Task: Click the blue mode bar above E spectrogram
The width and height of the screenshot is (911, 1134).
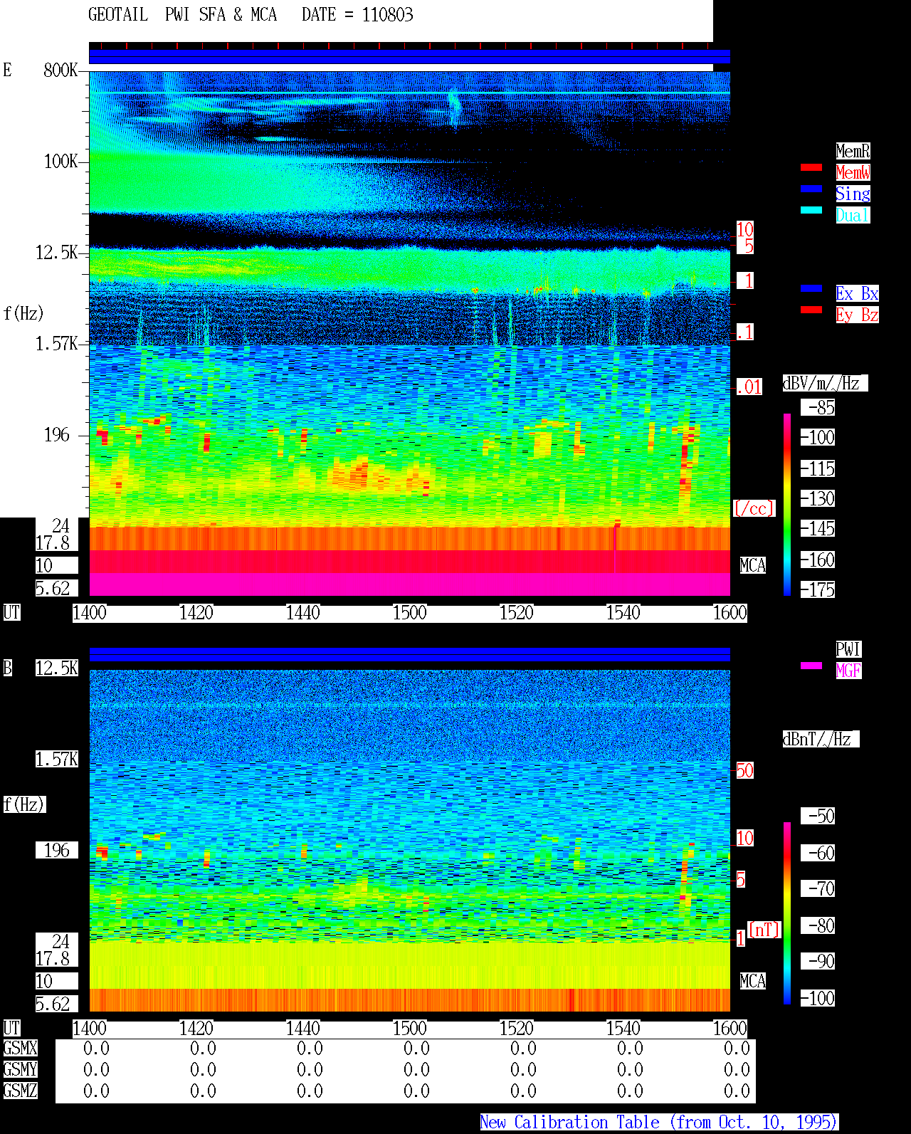Action: [x=409, y=57]
